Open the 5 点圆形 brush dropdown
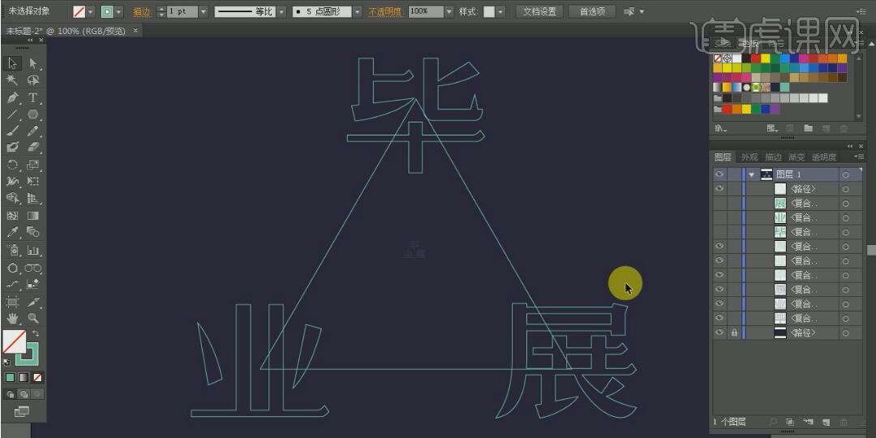Viewport: 876px width, 438px height. pyautogui.click(x=358, y=11)
